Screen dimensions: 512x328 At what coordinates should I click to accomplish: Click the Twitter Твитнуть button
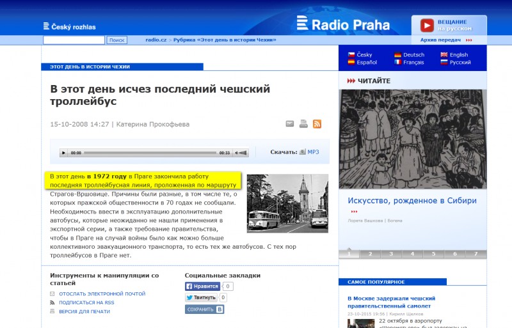pyautogui.click(x=201, y=298)
